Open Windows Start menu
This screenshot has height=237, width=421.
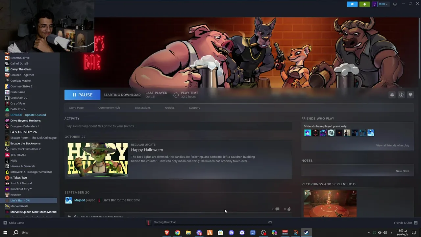pos(5,233)
